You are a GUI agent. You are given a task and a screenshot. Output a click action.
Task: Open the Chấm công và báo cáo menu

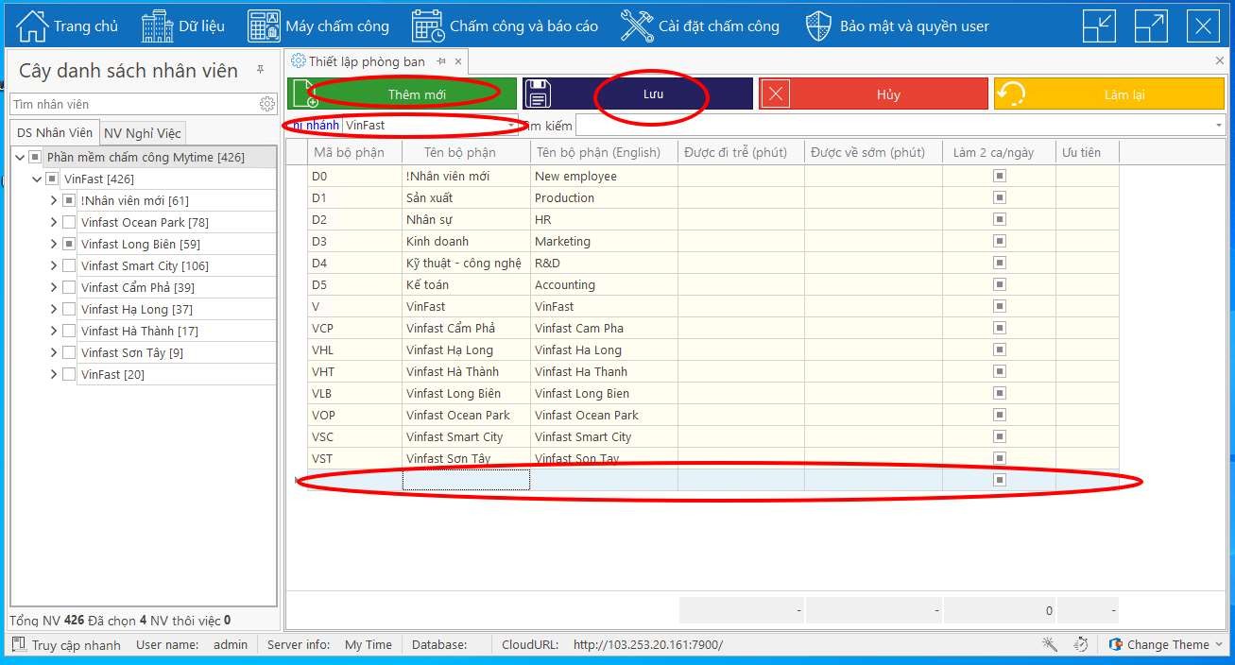pos(506,26)
